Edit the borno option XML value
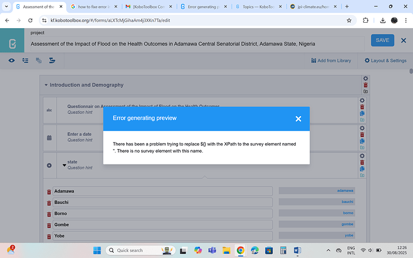The width and height of the screenshot is (413, 258). point(317,213)
